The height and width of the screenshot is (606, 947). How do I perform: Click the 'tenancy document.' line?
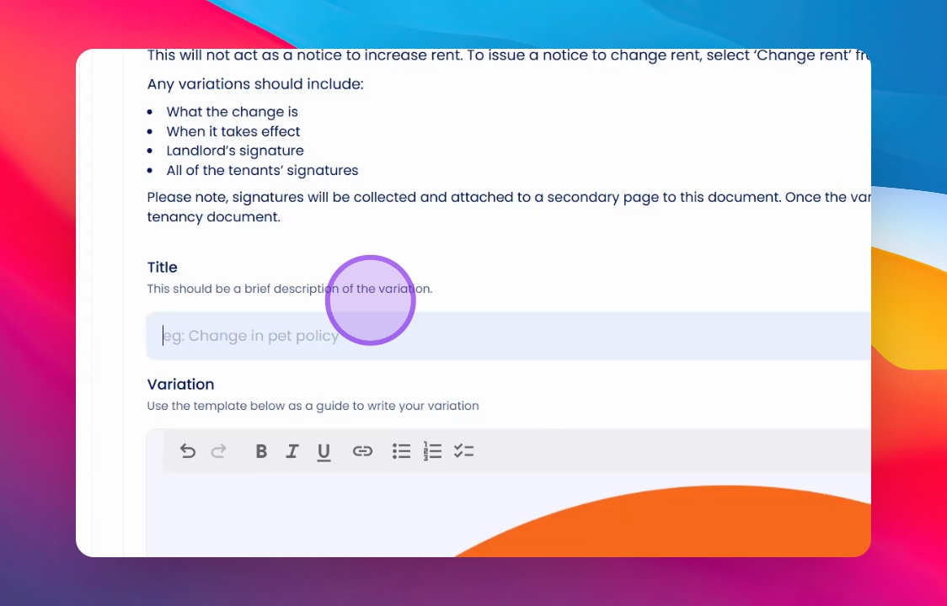coord(214,216)
